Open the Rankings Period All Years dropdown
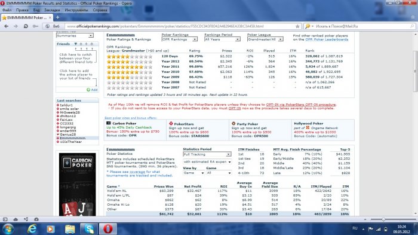Viewport: 418px width, 235px height. [x=222, y=39]
